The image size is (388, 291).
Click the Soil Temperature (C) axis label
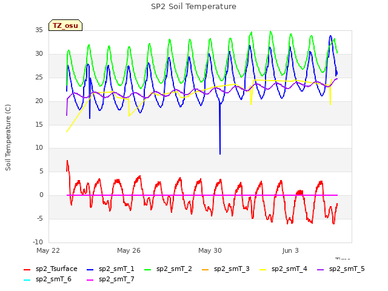click(8, 138)
